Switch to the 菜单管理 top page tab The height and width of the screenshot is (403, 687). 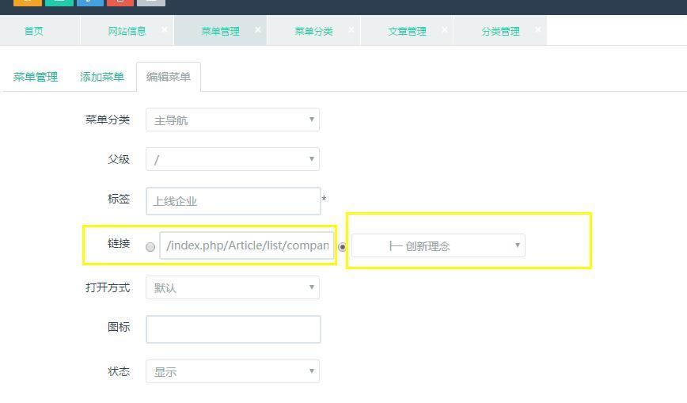coord(220,31)
